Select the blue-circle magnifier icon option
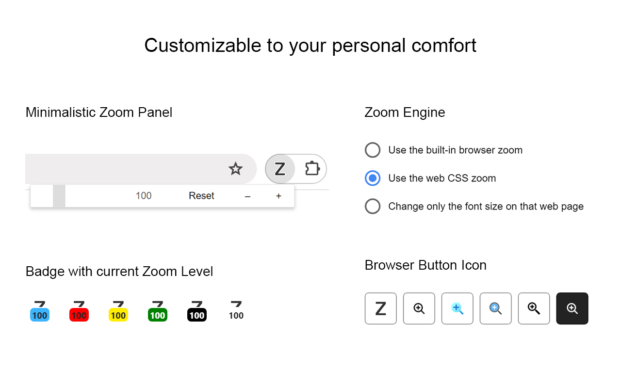This screenshot has height=388, width=621. coord(496,308)
